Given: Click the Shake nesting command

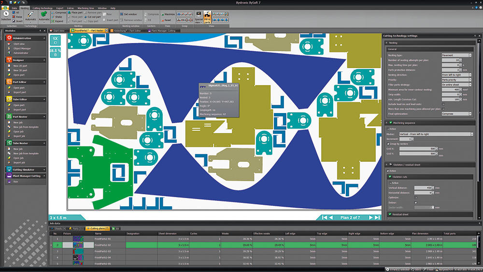Looking at the screenshot, I should [x=57, y=17].
